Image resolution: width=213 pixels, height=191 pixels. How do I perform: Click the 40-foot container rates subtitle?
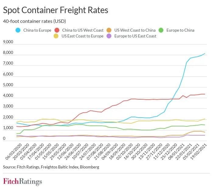click(34, 21)
